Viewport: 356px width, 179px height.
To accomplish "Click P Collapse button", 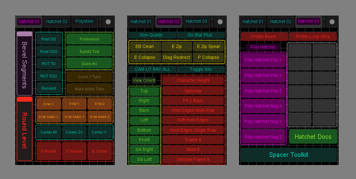I will click(208, 58).
